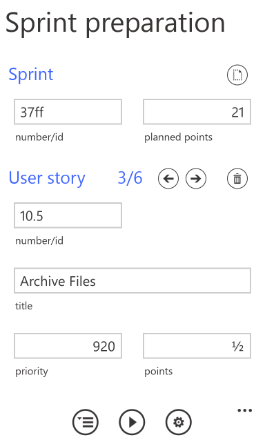This screenshot has width=265, height=442.
Task: Click the planned points label
Action: (x=178, y=137)
